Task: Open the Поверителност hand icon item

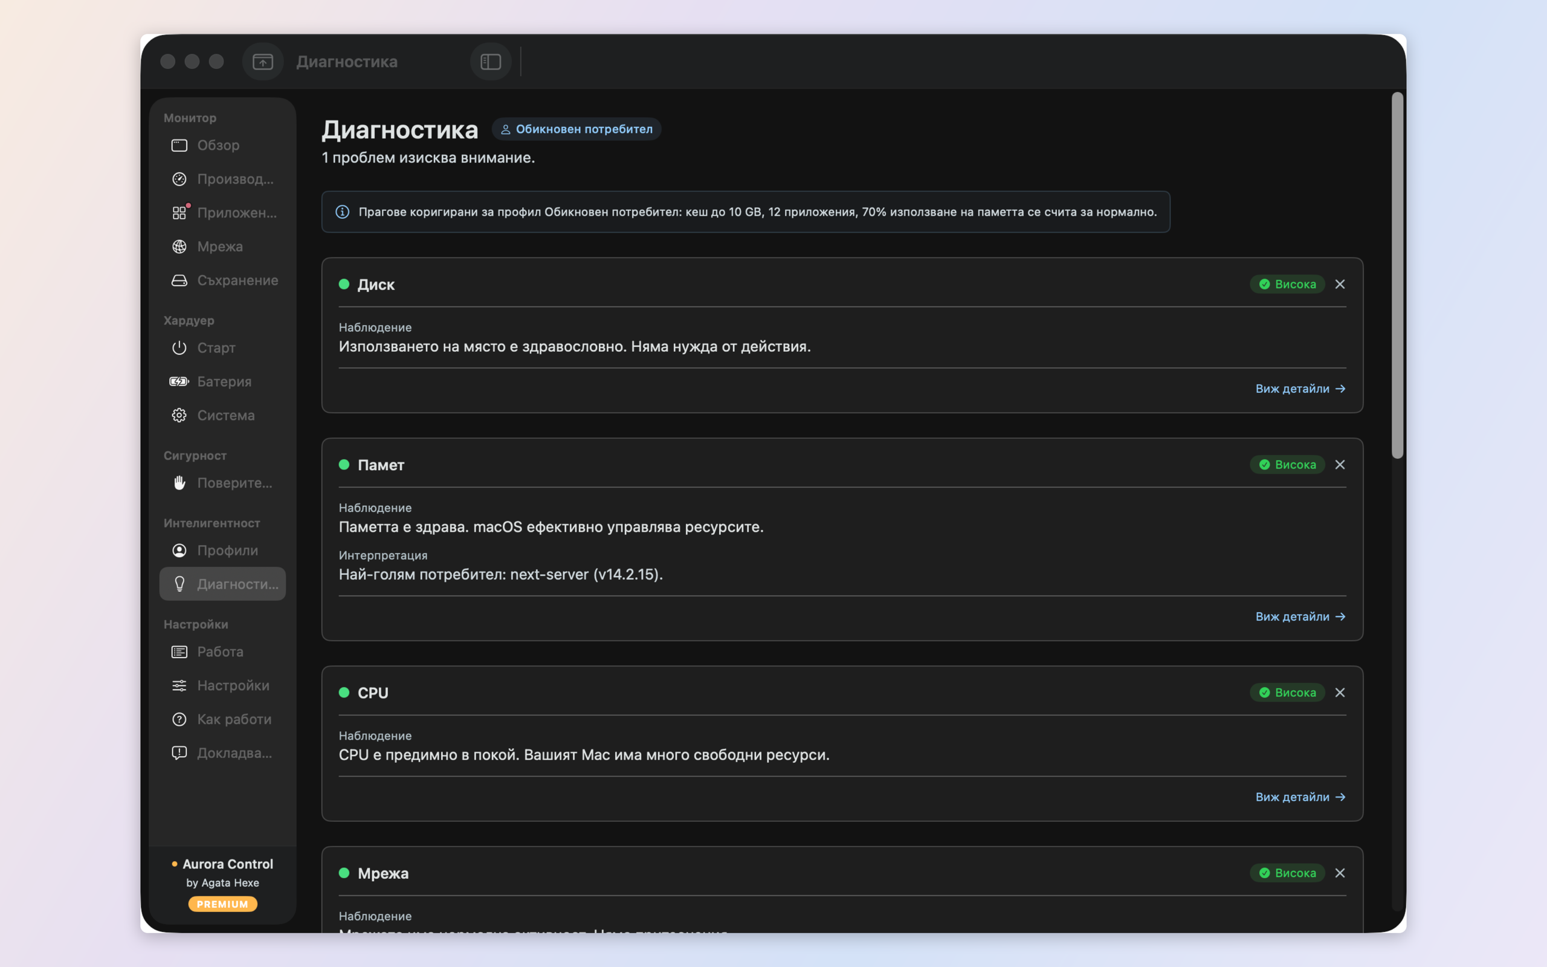Action: coord(179,483)
